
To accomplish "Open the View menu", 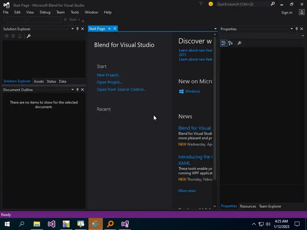I will 30,12.
